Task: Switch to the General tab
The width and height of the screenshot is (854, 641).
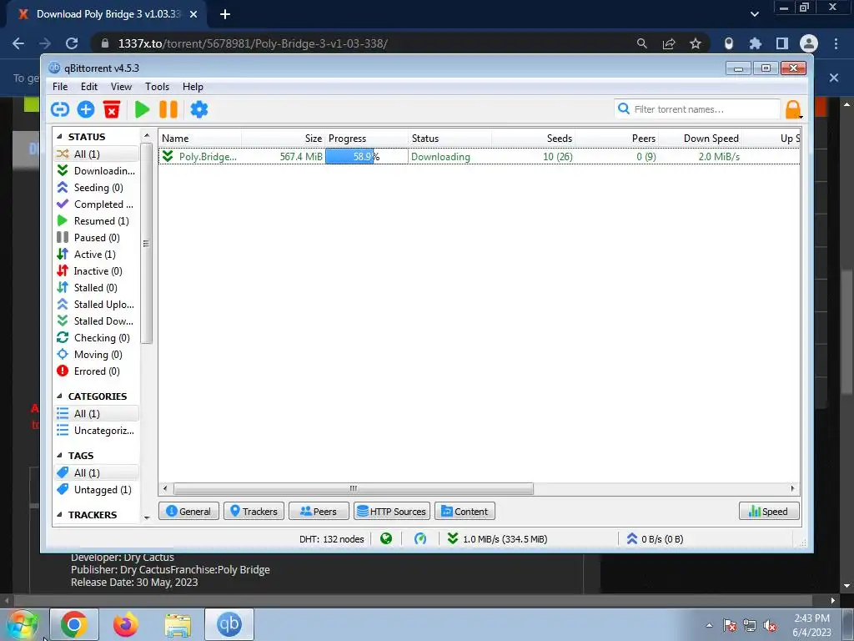Action: [188, 512]
